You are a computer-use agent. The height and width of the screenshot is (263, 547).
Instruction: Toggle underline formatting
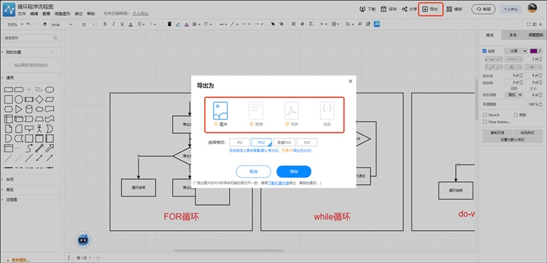tap(122, 24)
